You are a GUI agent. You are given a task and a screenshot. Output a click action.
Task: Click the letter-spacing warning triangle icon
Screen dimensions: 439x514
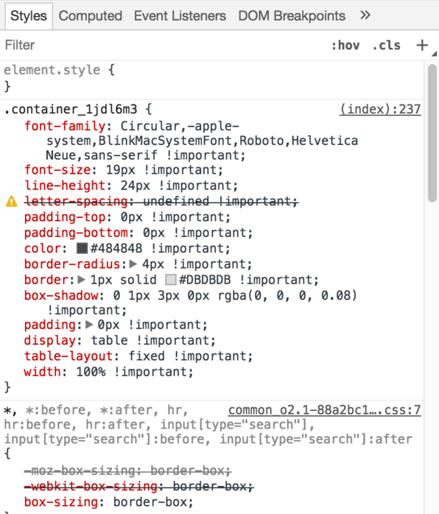12,201
